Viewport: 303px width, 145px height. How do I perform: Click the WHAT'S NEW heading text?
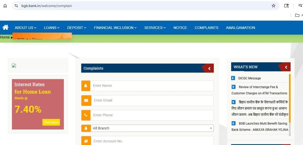coord(245,67)
